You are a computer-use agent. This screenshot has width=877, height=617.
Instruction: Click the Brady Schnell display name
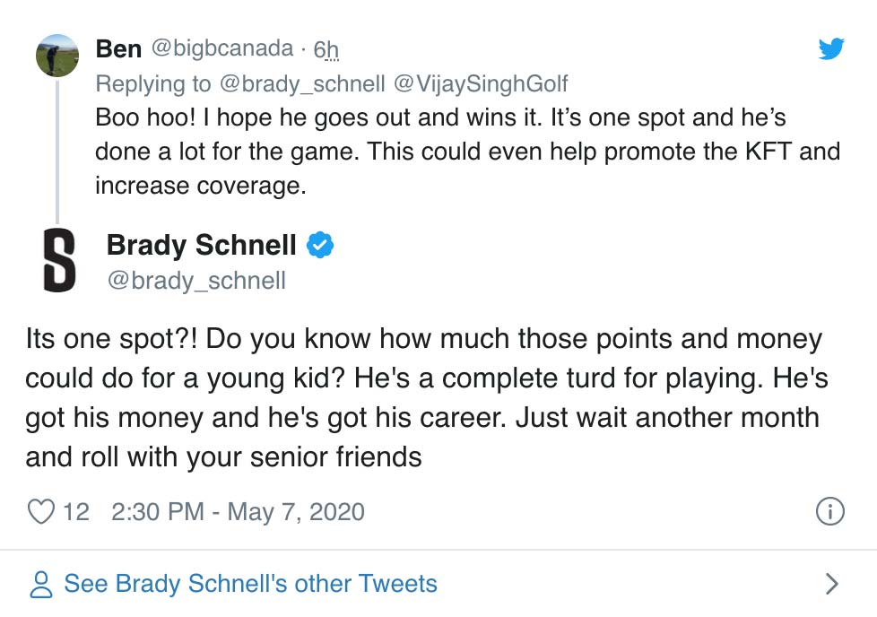pyautogui.click(x=200, y=245)
